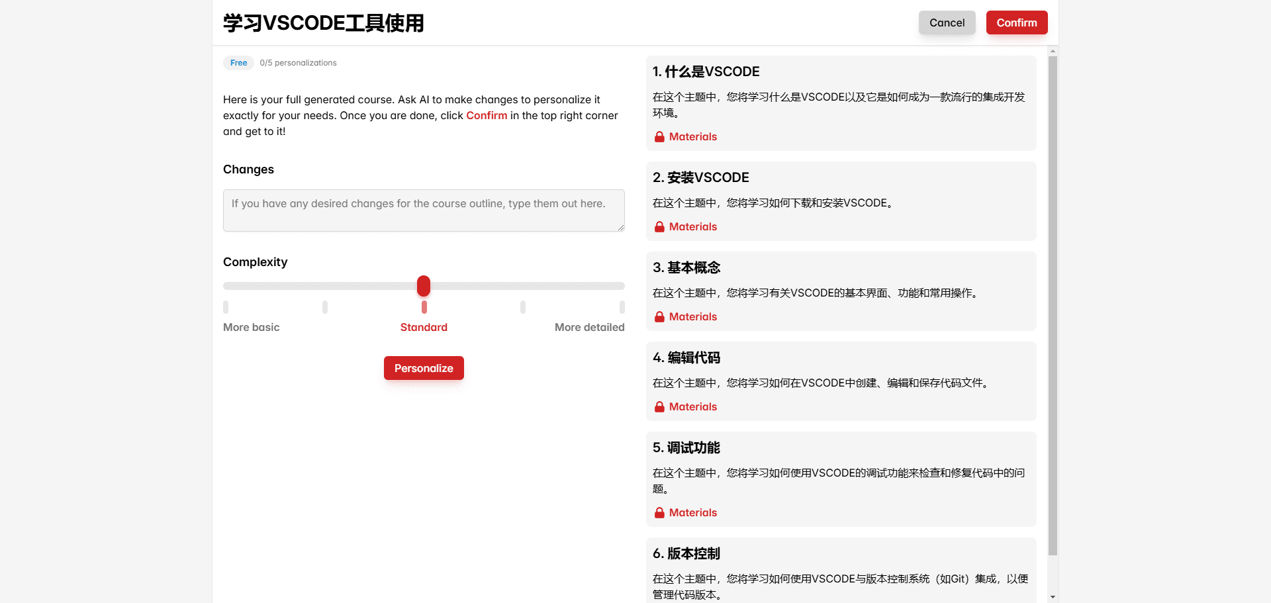
Task: Click the red Confirm word in the instructions
Action: coord(487,115)
